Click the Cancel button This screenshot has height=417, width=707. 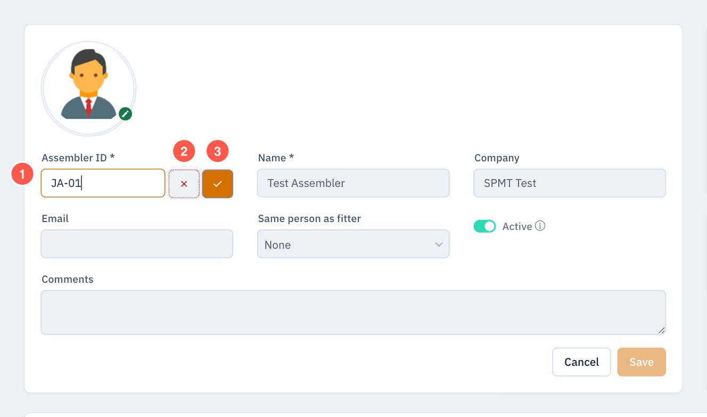point(581,362)
